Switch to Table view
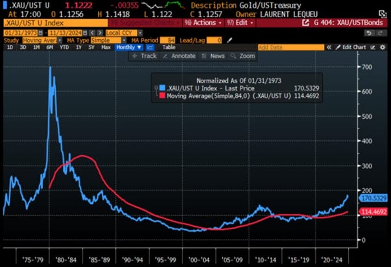 coord(169,47)
